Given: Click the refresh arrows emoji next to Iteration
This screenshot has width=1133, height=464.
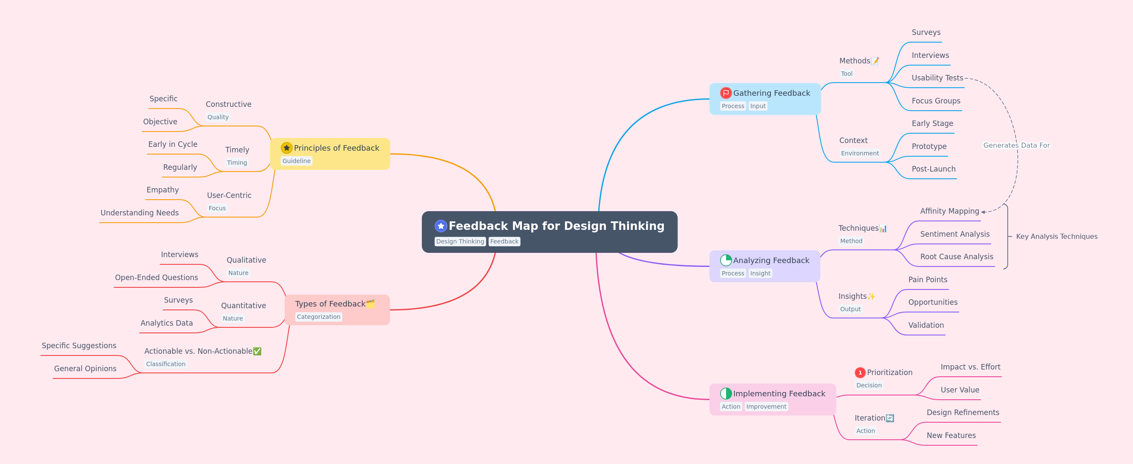Looking at the screenshot, I should [890, 418].
